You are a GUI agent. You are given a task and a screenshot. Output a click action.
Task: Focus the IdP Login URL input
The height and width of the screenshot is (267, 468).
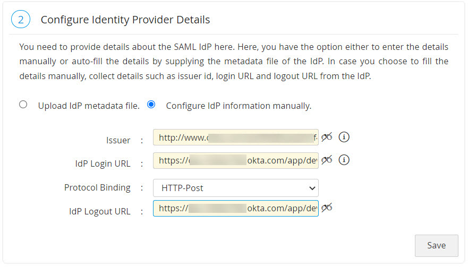click(x=235, y=160)
